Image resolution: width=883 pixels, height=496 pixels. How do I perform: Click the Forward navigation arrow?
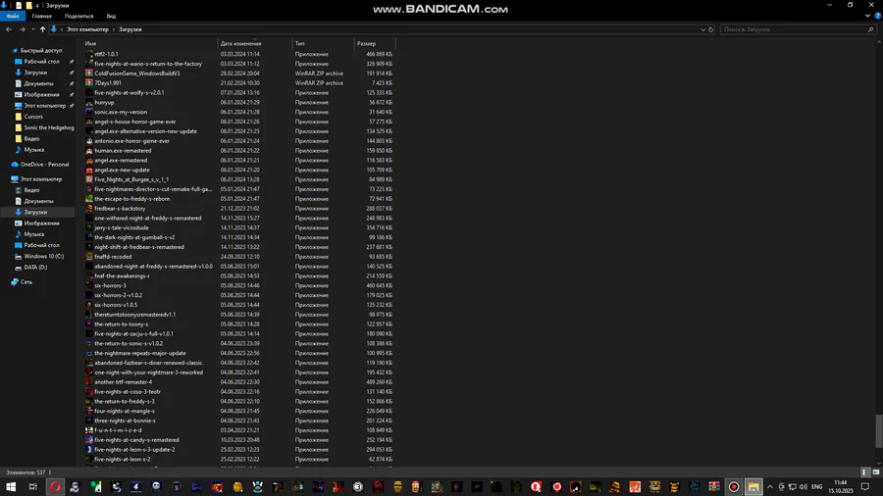(x=22, y=29)
